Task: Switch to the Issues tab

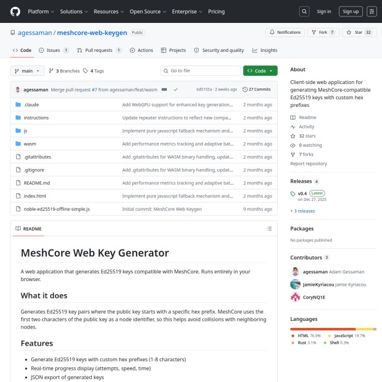Action: pos(54,50)
